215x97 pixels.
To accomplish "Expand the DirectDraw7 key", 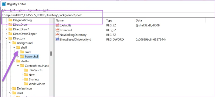I will tap(6, 29).
